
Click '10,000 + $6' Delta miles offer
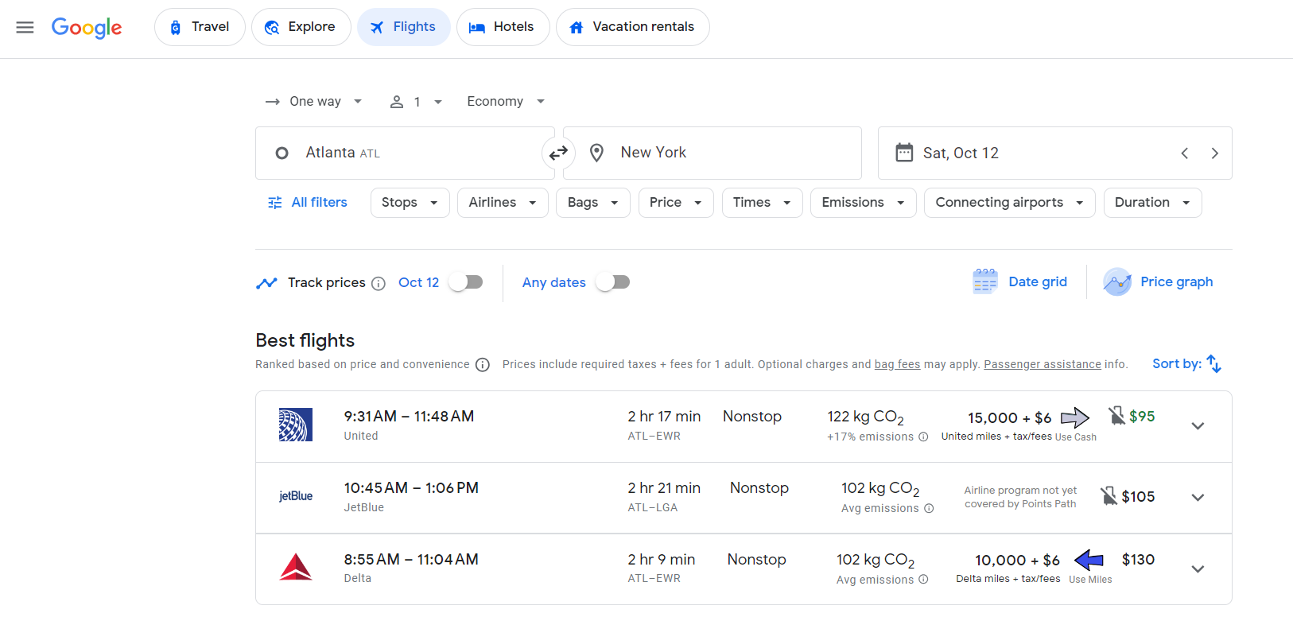tap(1017, 561)
